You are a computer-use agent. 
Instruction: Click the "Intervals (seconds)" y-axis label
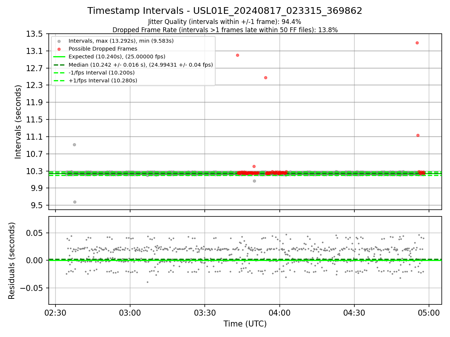18,122
